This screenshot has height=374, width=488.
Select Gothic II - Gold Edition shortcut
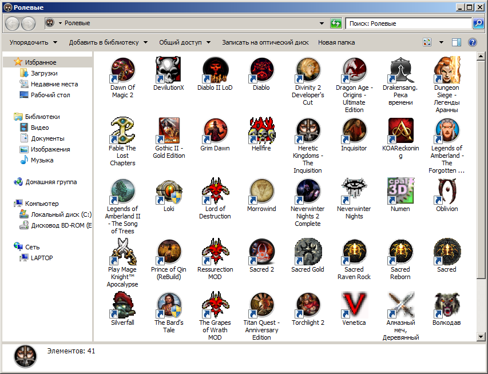click(168, 130)
